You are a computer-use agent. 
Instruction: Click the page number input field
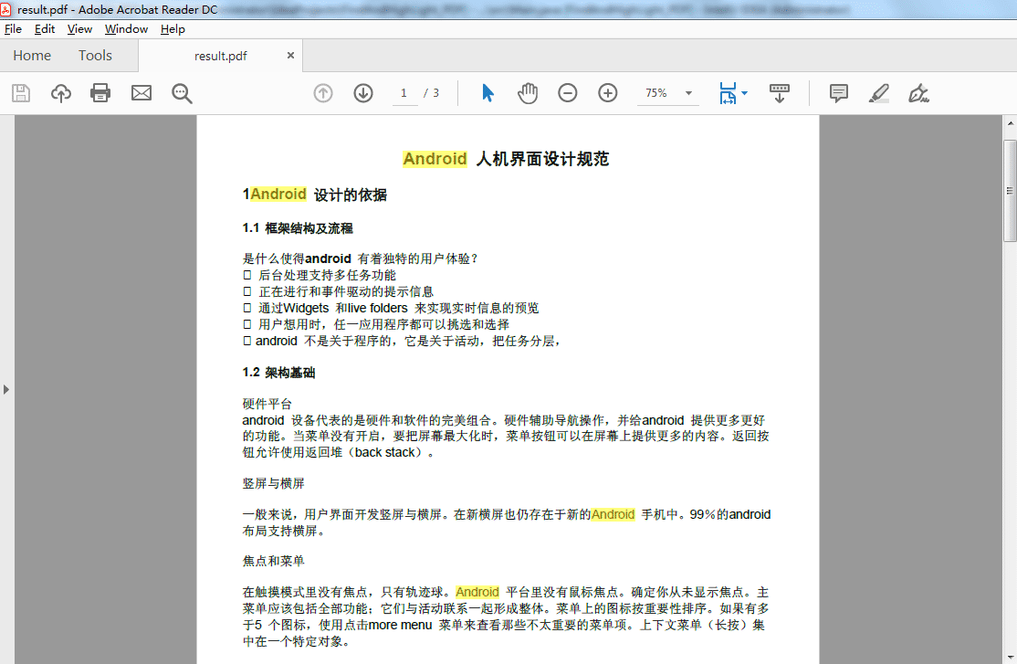(x=404, y=93)
